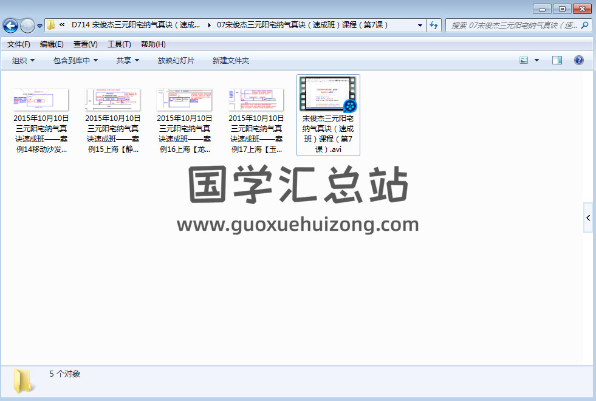The width and height of the screenshot is (596, 401).
Task: Maximize the Explorer window
Action: (562, 9)
